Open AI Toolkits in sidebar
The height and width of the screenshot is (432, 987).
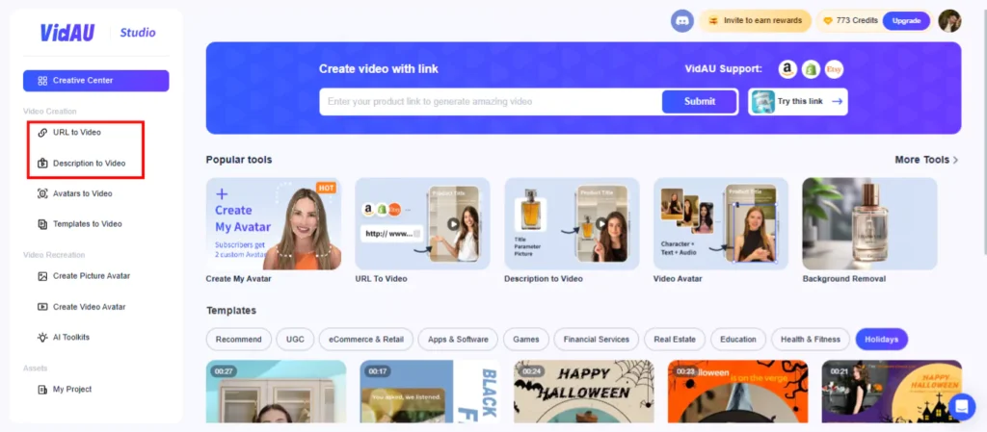point(71,337)
